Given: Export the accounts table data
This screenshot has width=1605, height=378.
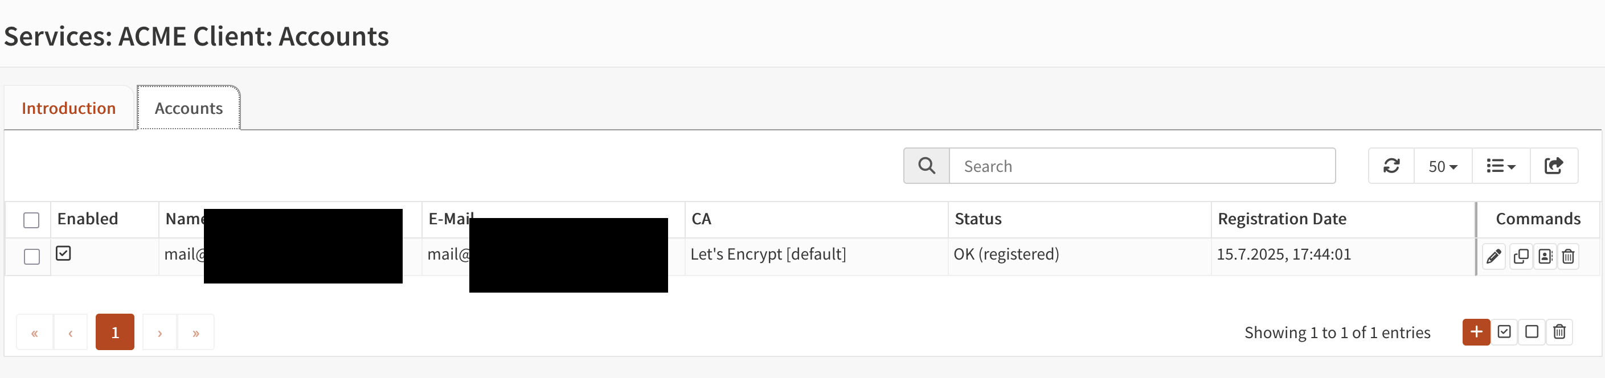Looking at the screenshot, I should (1554, 166).
